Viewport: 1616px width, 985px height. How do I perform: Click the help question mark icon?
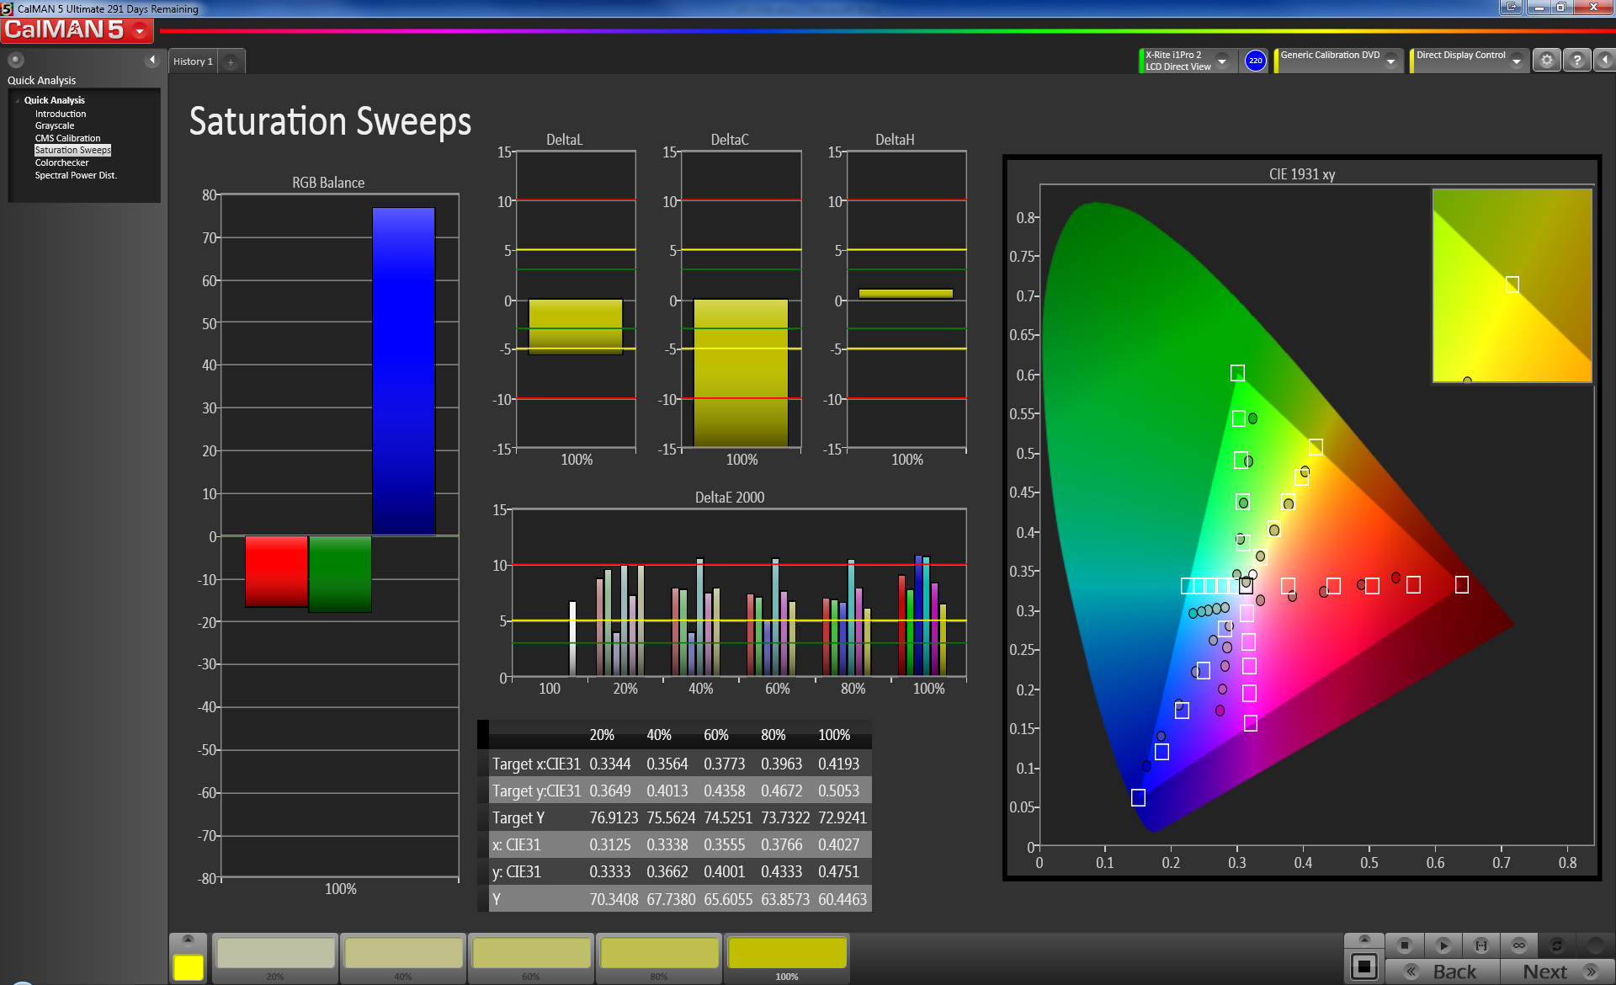pos(1576,61)
